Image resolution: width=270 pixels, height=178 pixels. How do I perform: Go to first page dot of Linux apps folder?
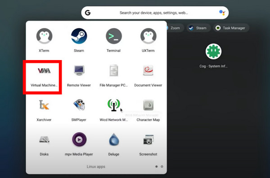pyautogui.click(x=156, y=166)
